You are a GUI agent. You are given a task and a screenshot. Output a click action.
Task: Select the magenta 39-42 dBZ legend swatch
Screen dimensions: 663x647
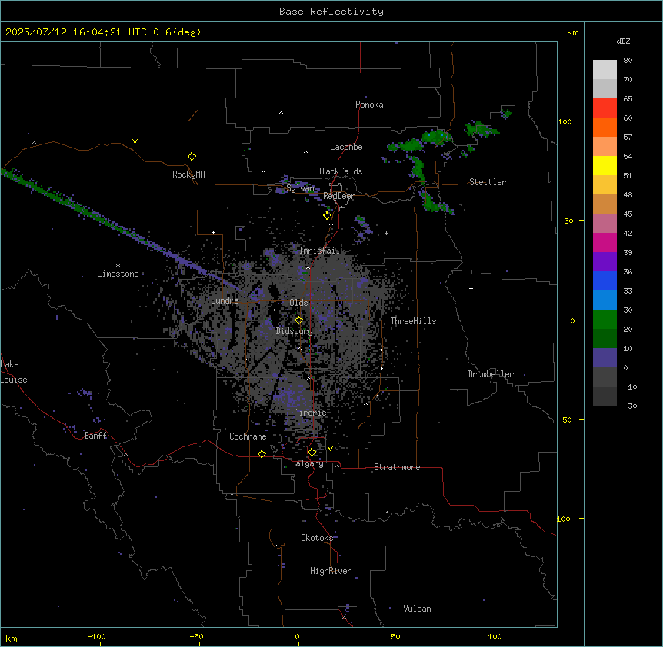(605, 242)
